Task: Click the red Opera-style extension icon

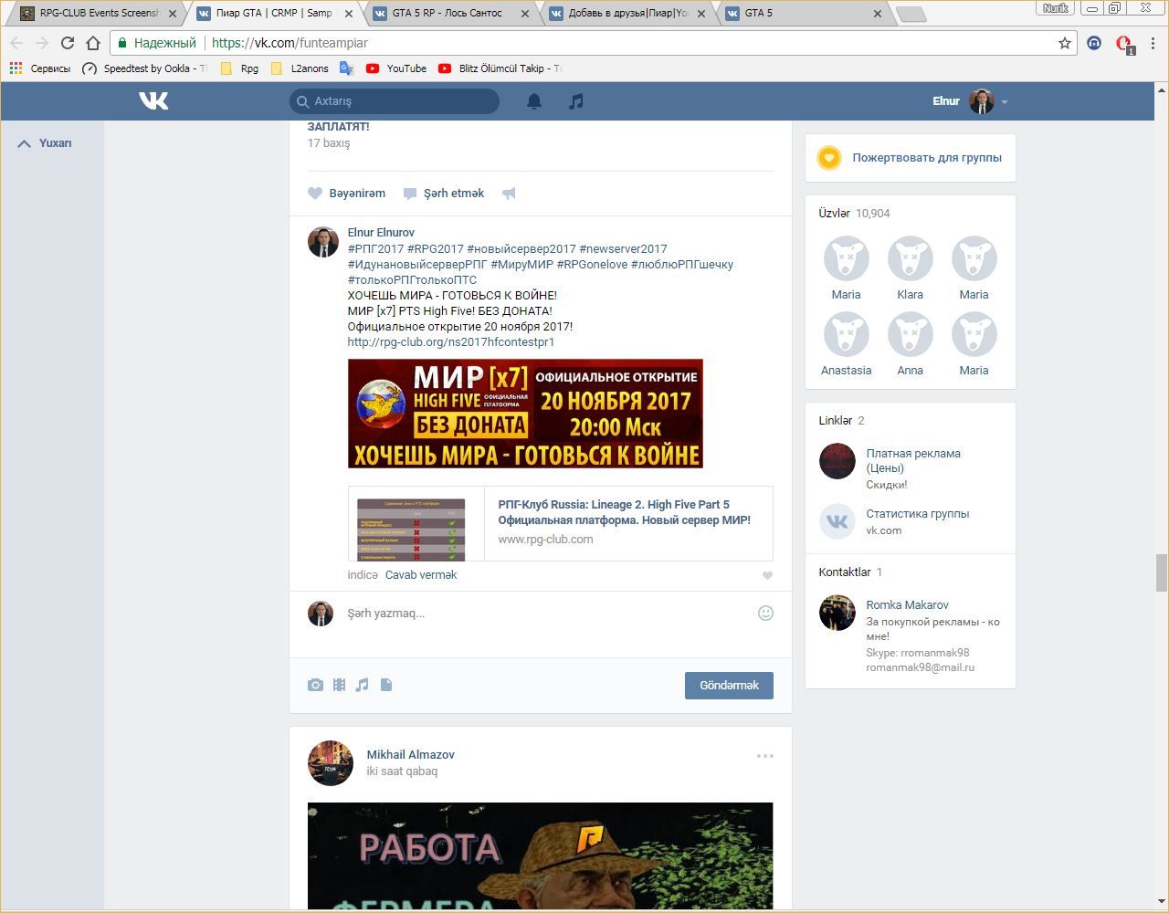Action: 1123,43
